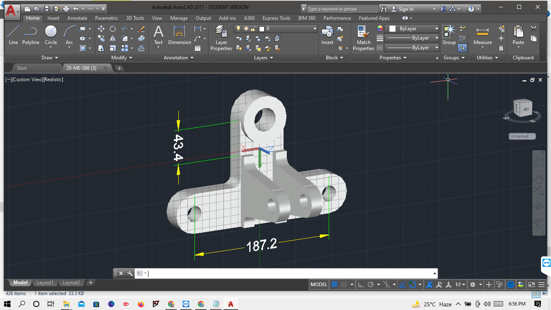Image resolution: width=551 pixels, height=310 pixels.
Task: Open the Dimension tool
Action: 179,36
